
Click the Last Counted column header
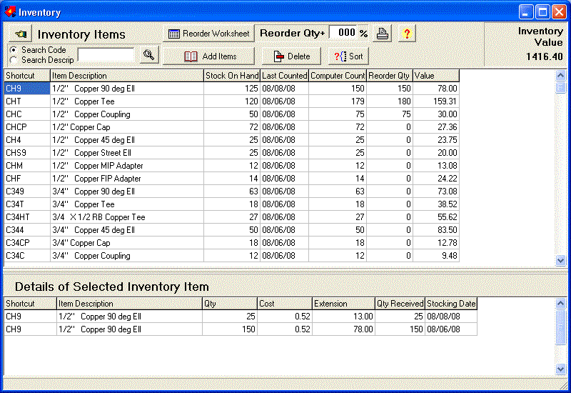click(284, 76)
